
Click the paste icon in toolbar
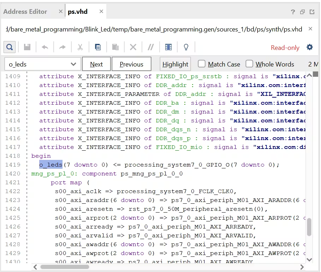pos(115,47)
